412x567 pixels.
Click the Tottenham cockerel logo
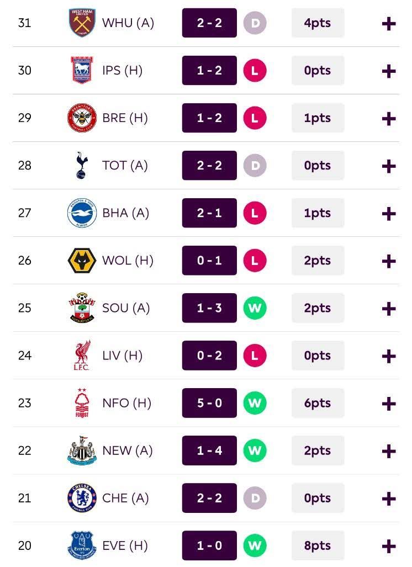pos(82,165)
